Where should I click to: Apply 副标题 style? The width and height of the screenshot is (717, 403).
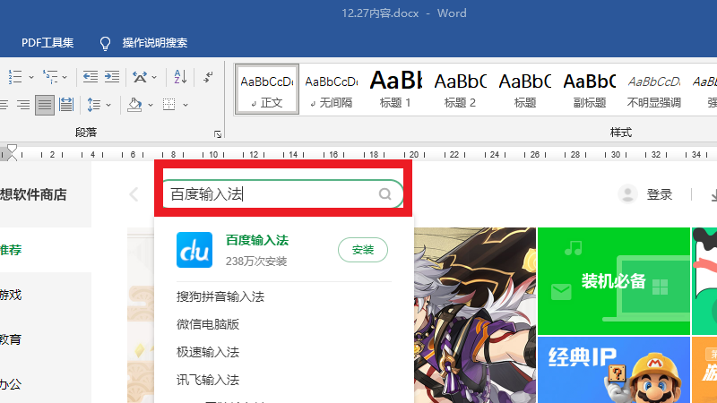coord(590,89)
